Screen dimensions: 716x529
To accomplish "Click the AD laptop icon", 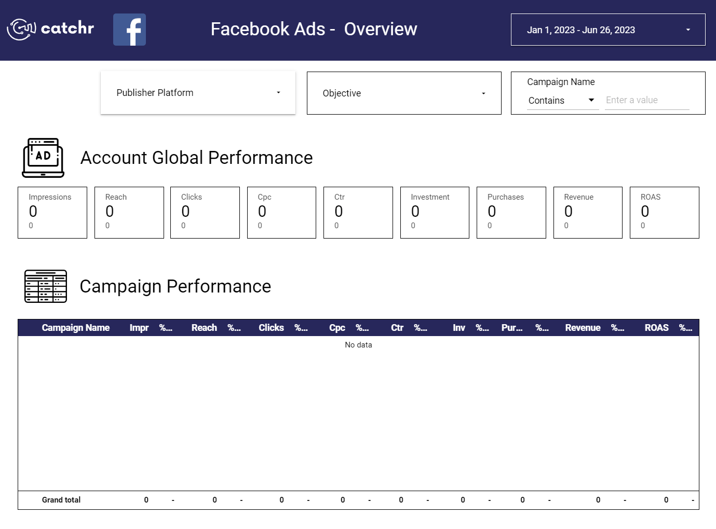I will pyautogui.click(x=43, y=158).
